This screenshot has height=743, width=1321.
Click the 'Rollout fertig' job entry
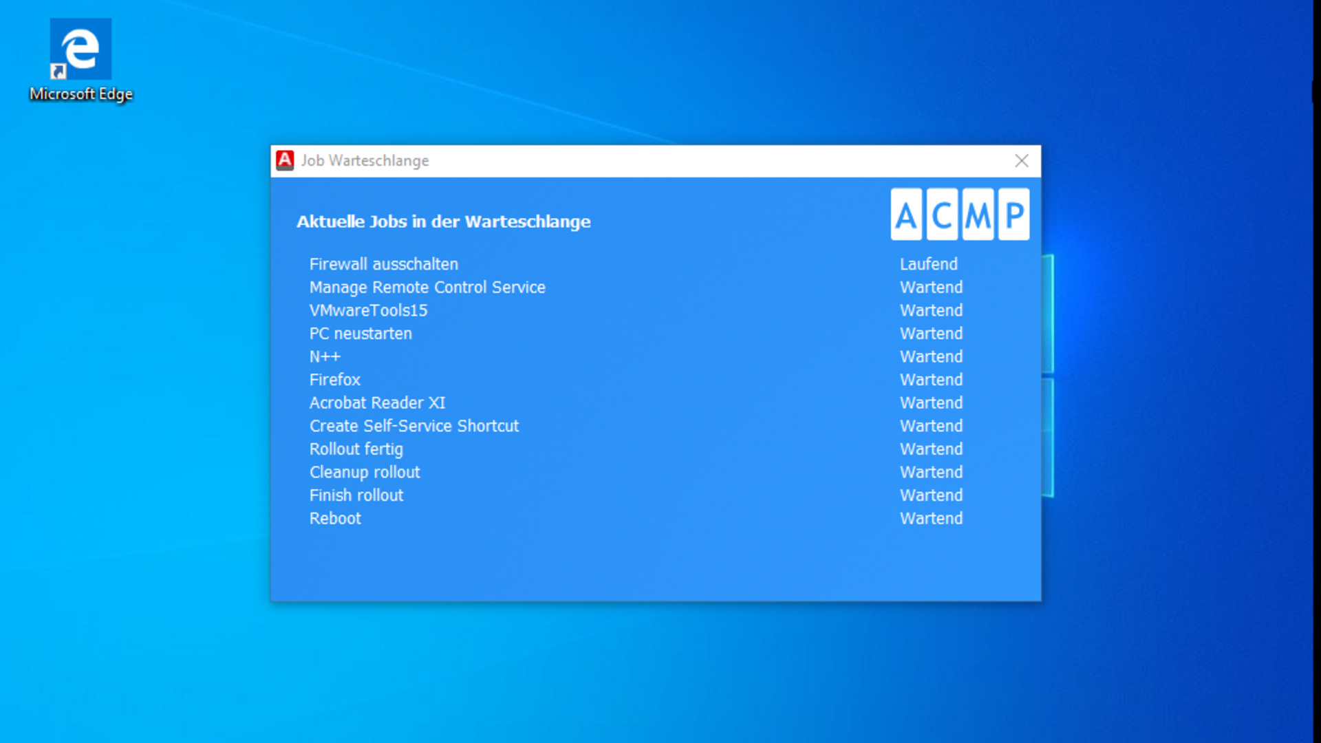point(356,449)
